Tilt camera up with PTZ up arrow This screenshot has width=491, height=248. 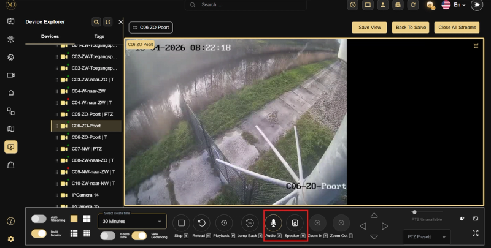coord(374,216)
